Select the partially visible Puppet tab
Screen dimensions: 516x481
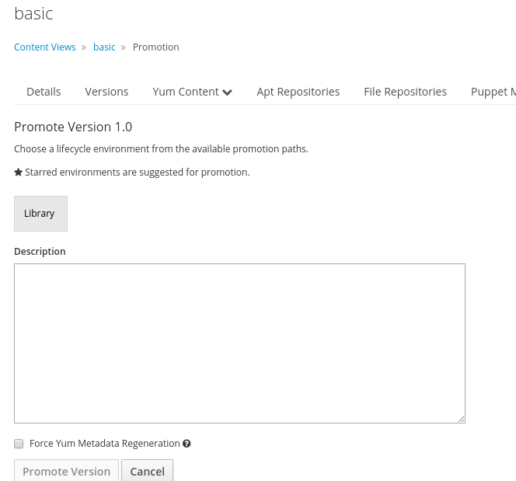[493, 92]
